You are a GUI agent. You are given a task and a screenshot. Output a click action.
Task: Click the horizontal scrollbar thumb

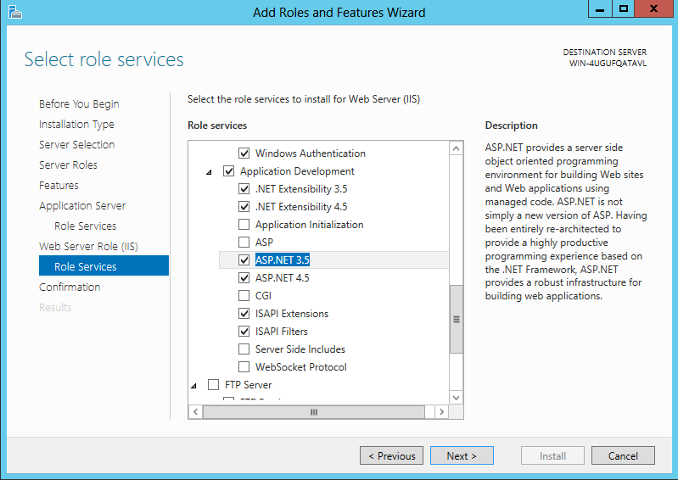314,412
